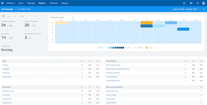Click the Workflows table header
The image size is (207, 105).
[x=51, y=87]
